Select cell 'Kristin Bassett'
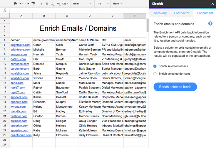 [x=90, y=97]
